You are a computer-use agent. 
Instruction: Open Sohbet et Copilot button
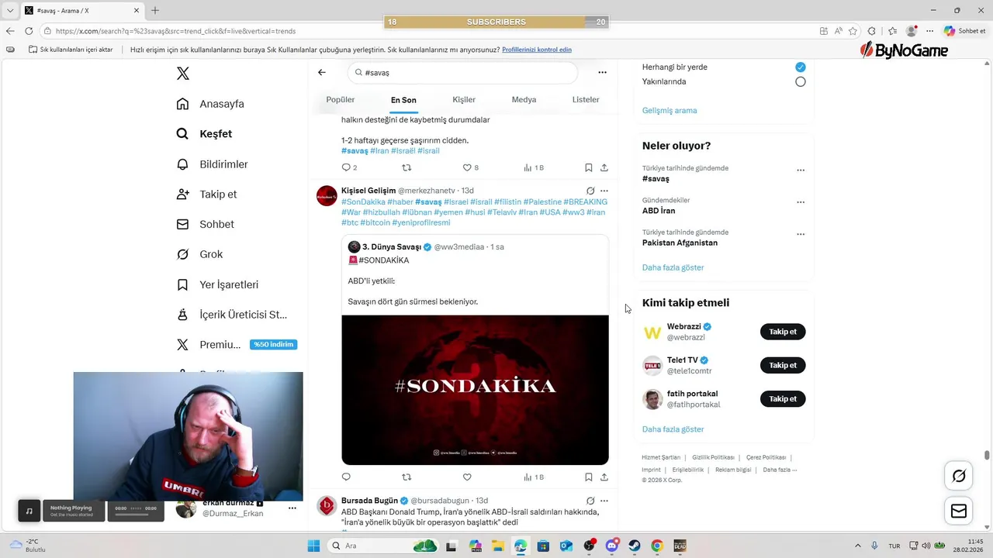964,31
